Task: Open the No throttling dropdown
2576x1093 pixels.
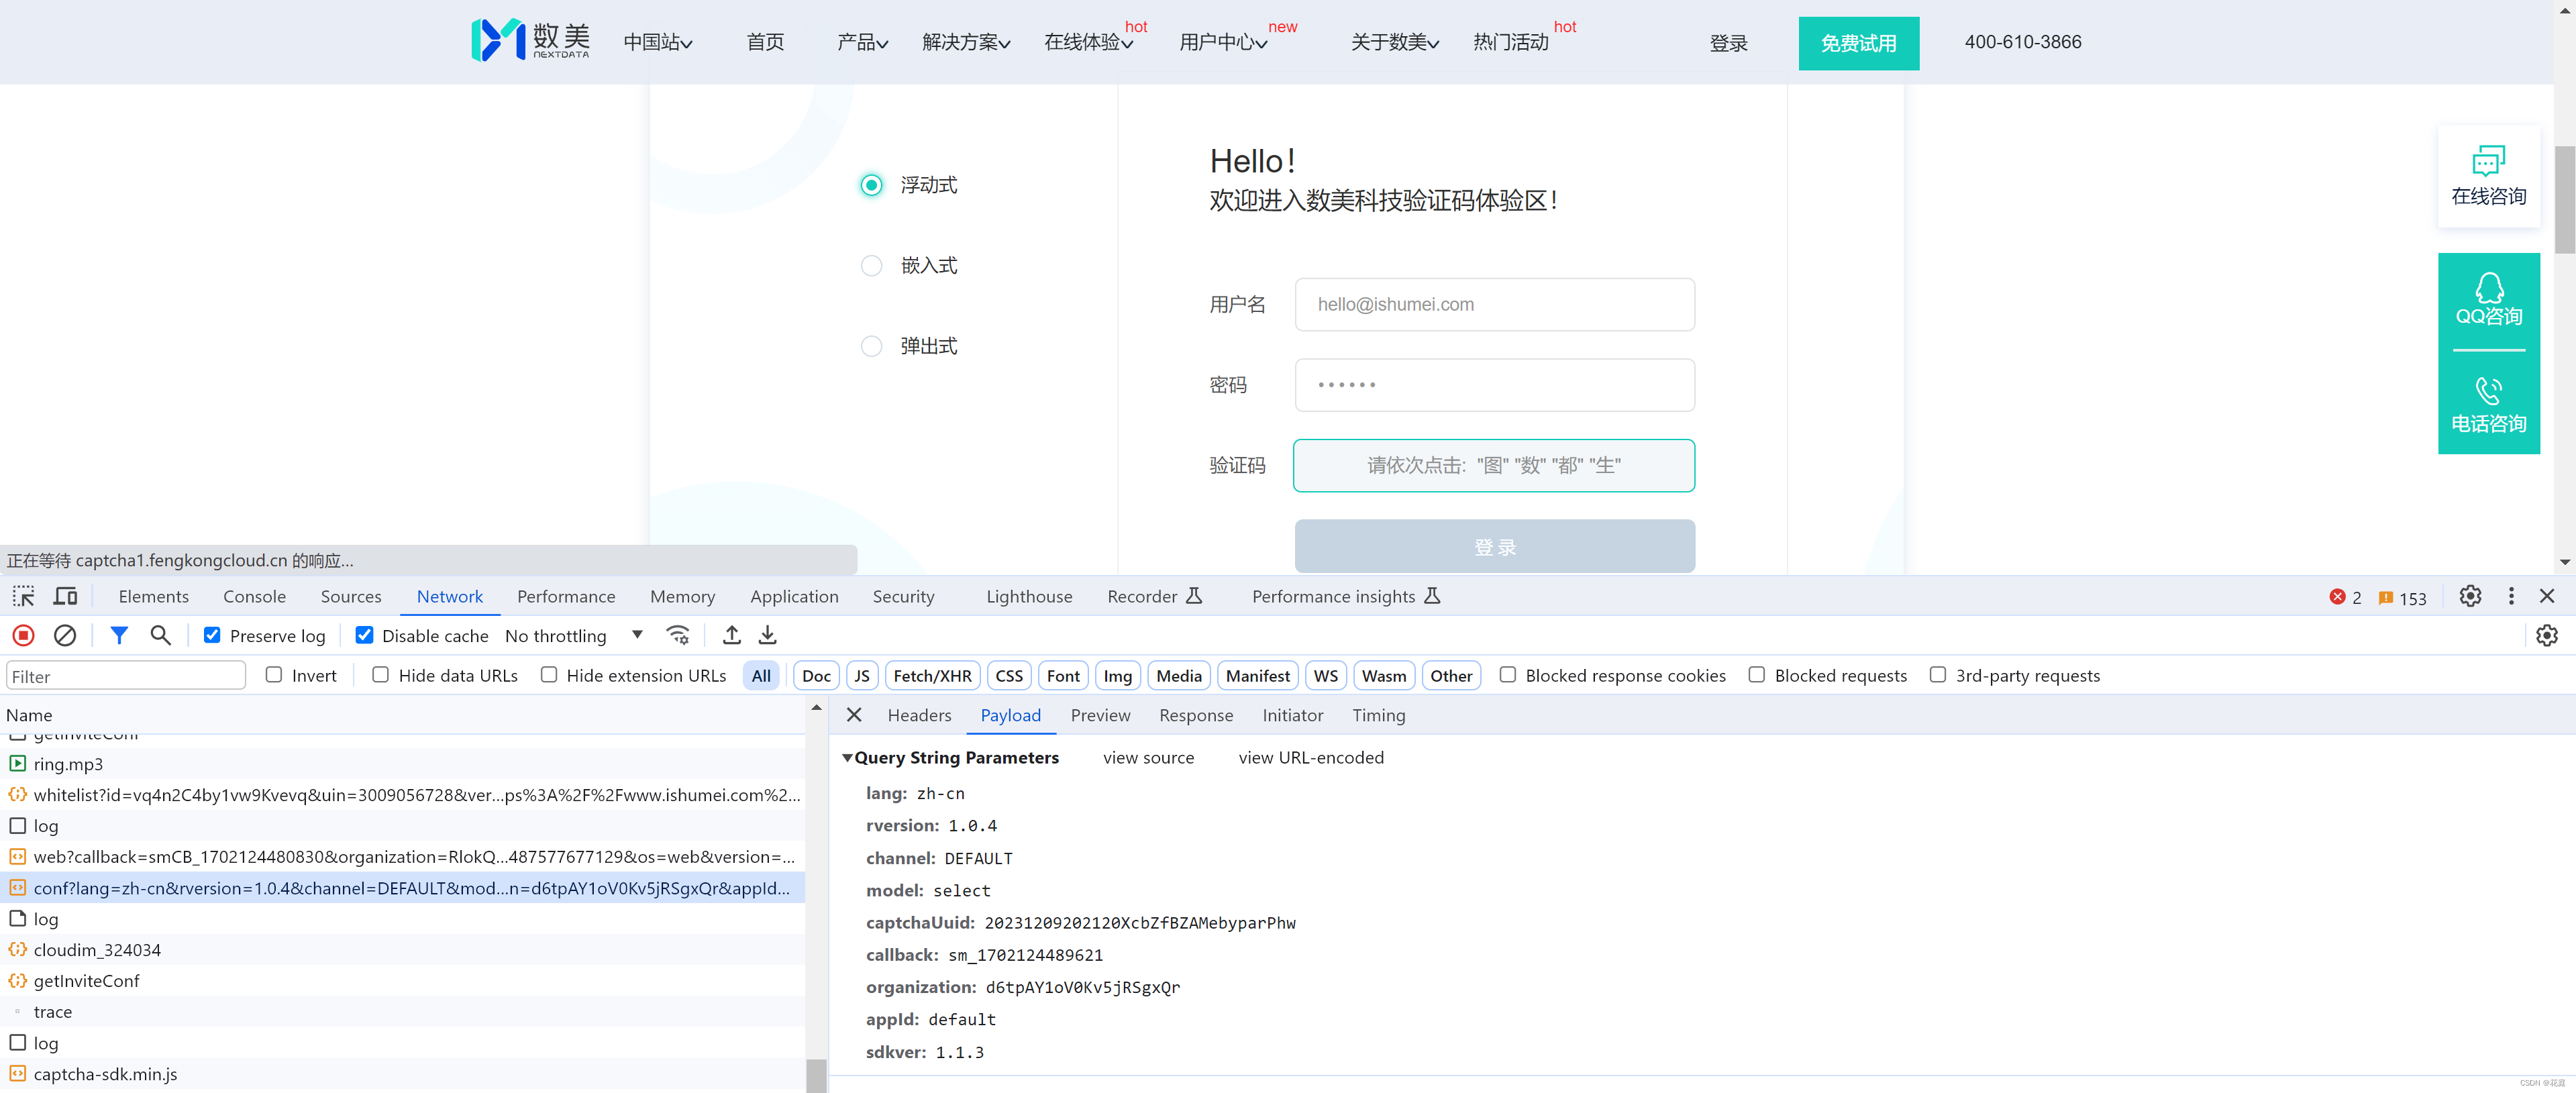Action: pyautogui.click(x=574, y=636)
